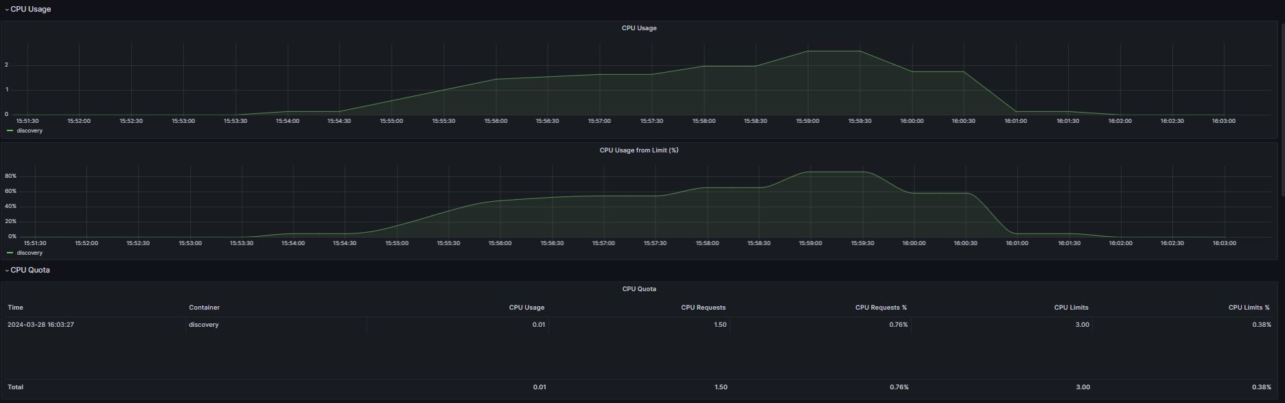1285x403 pixels.
Task: Sort table by CPU Limits % column header
Action: pyautogui.click(x=1249, y=308)
